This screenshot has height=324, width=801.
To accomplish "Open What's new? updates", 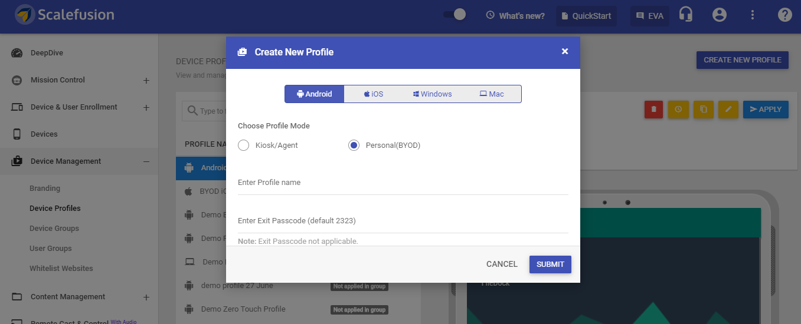I will coord(515,16).
